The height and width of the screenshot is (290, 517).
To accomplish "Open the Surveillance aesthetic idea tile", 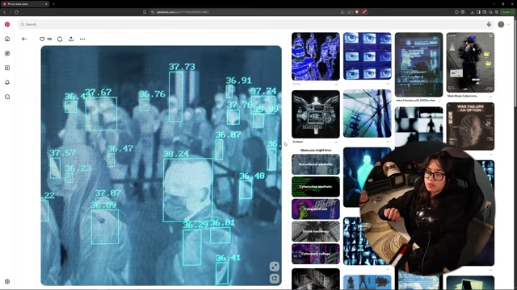I will pos(316,164).
